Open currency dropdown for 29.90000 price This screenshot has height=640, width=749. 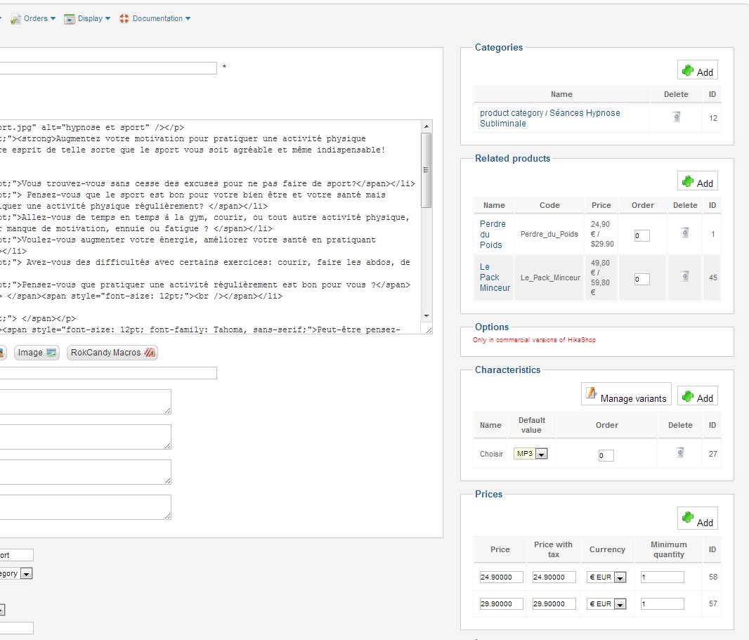point(620,604)
